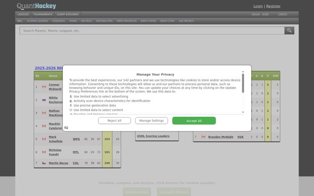This screenshot has height=196, width=314.
Task: Click the Czech flag beside Martin Necas
Action: [x=44, y=163]
